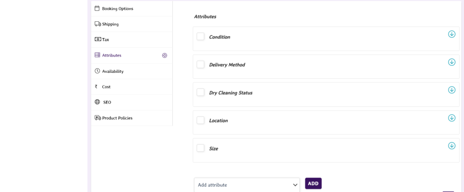Check the Location attribute checkbox
The height and width of the screenshot is (192, 464).
coord(200,120)
